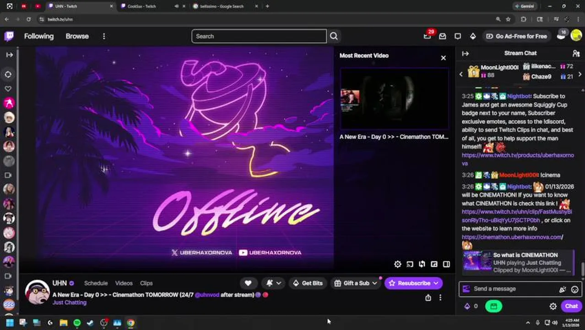Collapse the Stream Chat panel
The image size is (585, 330).
coord(466,54)
